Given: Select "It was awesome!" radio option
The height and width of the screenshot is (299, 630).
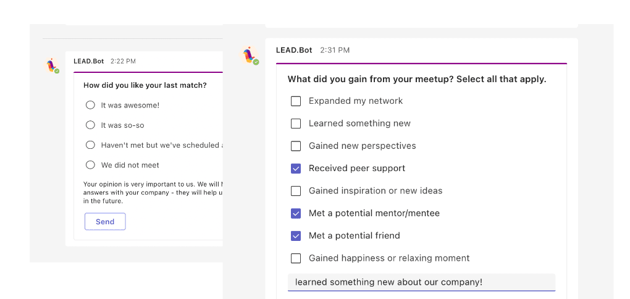Looking at the screenshot, I should coord(91,105).
